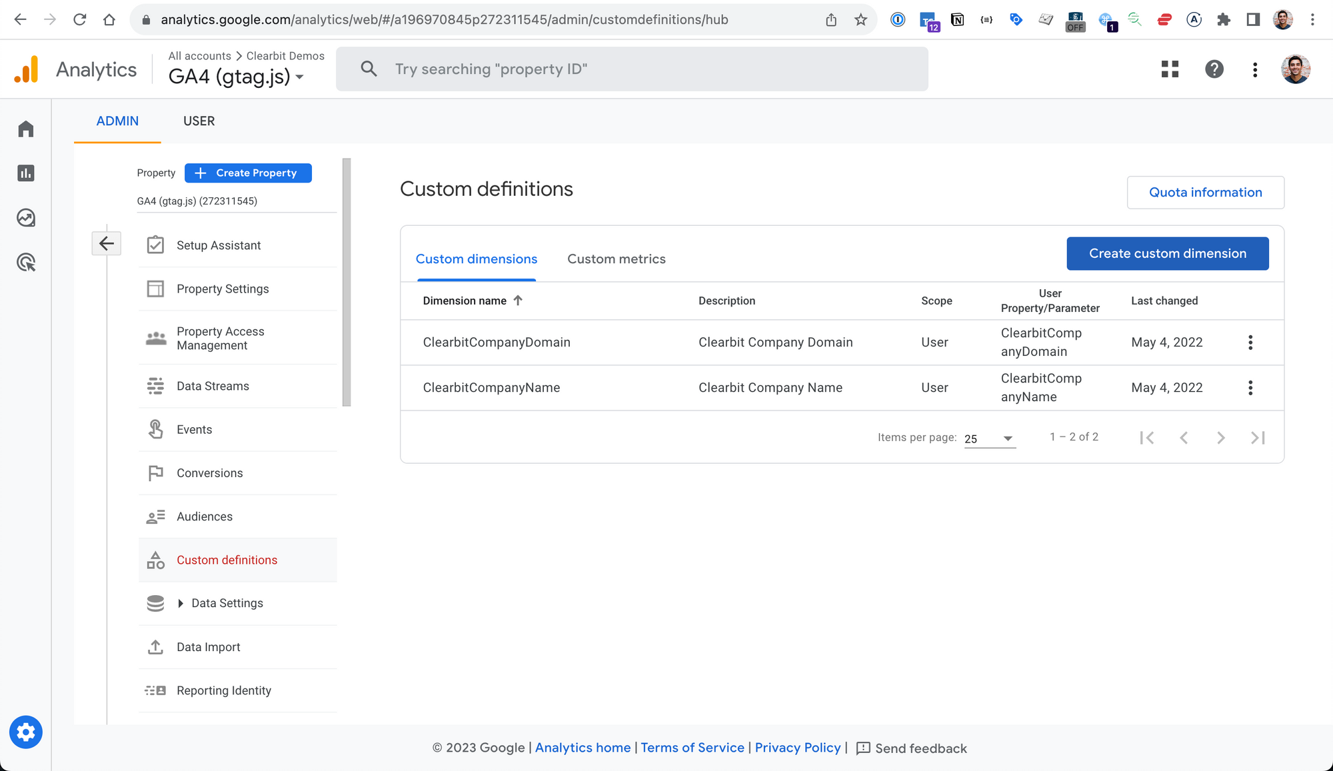Switch to the USER tab
Screen dimensions: 1333x771
(x=199, y=121)
